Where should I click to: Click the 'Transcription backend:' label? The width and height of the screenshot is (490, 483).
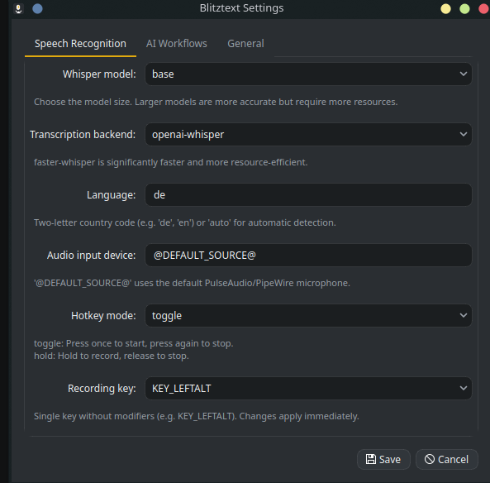[83, 135]
